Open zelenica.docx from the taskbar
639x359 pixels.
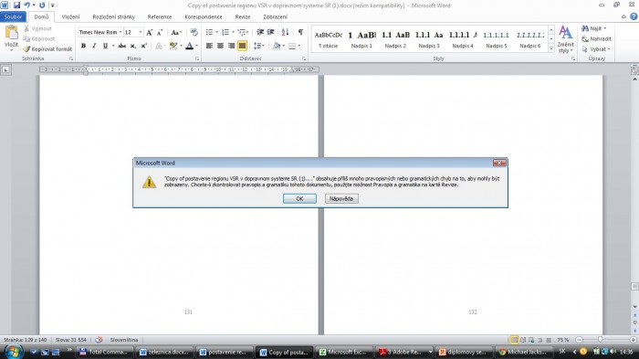pyautogui.click(x=164, y=352)
